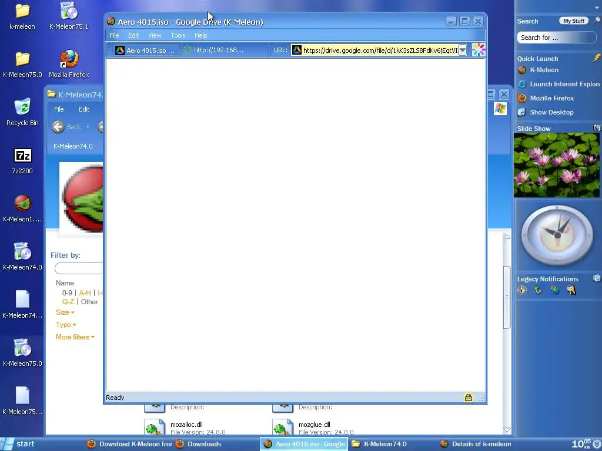Switch to the Aero 4015.iso tab
Image resolution: width=602 pixels, height=451 pixels.
coord(146,51)
